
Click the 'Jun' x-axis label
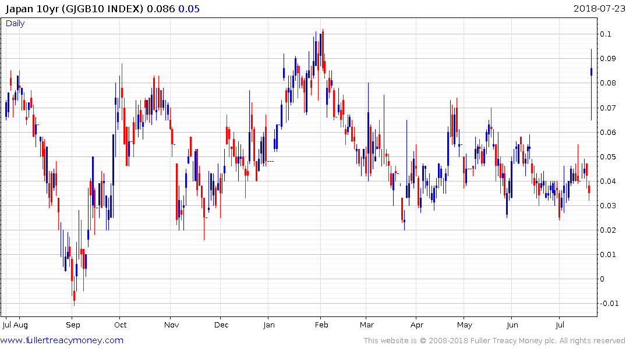tap(512, 325)
